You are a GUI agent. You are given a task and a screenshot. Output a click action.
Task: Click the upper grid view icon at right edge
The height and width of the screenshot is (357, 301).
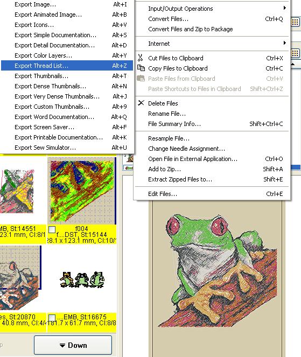(295, 22)
